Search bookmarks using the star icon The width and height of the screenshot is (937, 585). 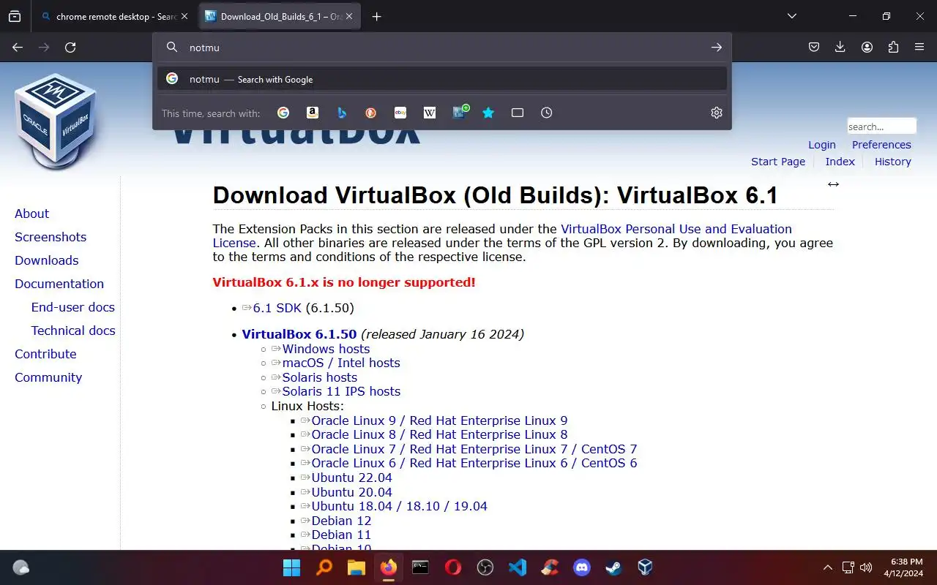point(488,113)
